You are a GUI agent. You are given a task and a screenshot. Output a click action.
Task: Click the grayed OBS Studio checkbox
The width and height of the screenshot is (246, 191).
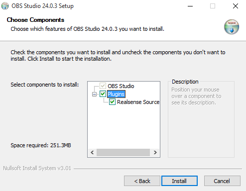point(103,86)
